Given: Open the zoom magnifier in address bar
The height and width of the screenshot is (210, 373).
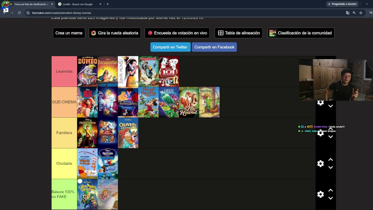Looking at the screenshot, I should coord(354,13).
